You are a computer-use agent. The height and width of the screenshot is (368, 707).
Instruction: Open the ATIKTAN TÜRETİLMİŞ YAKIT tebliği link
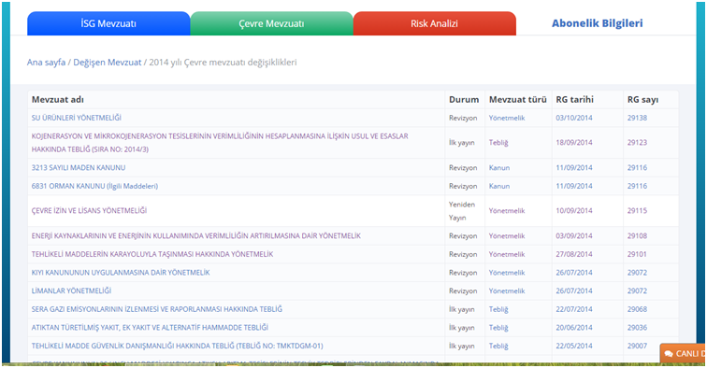pyautogui.click(x=150, y=328)
